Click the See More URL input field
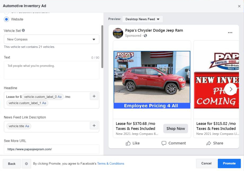 (x=52, y=149)
